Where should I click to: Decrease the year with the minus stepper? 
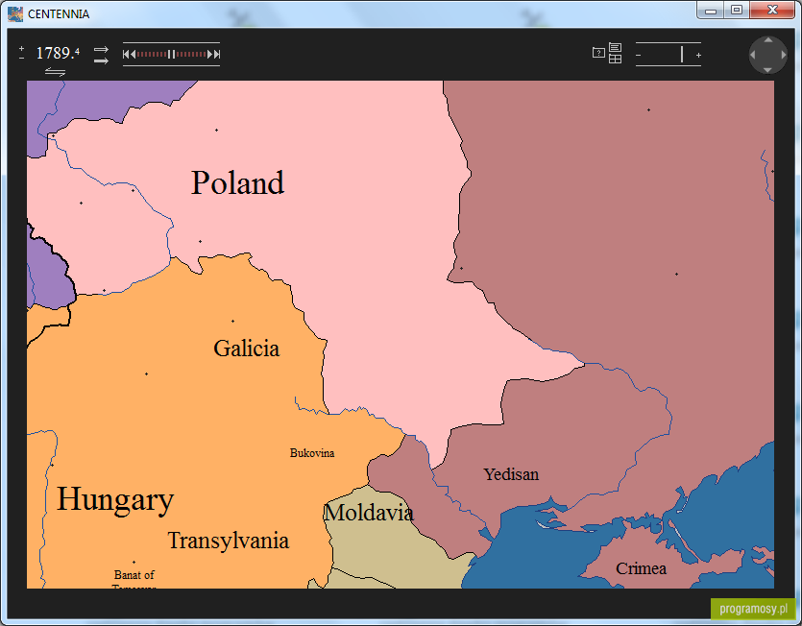[x=21, y=58]
